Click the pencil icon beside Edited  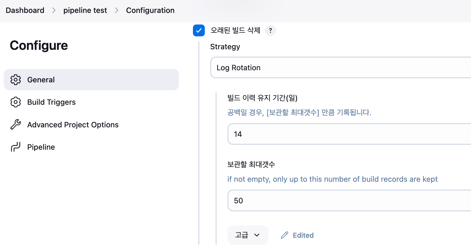pyautogui.click(x=285, y=235)
